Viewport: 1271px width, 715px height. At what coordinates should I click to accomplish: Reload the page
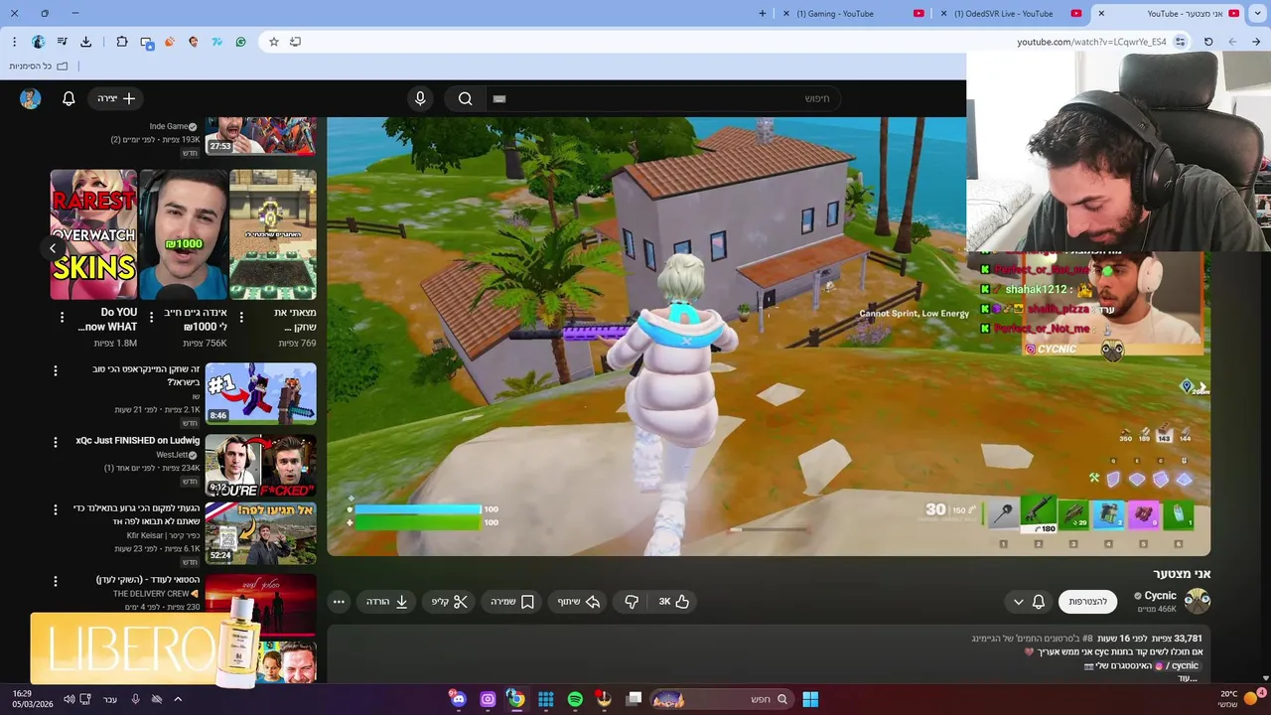(1208, 42)
